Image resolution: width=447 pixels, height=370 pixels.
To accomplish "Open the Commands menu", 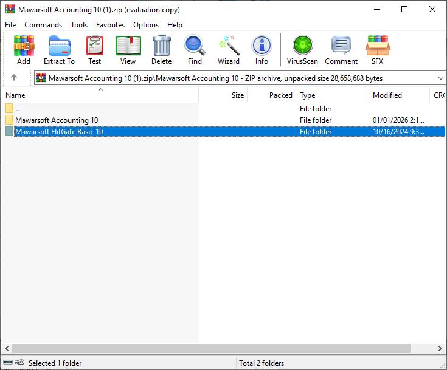I will pyautogui.click(x=43, y=25).
